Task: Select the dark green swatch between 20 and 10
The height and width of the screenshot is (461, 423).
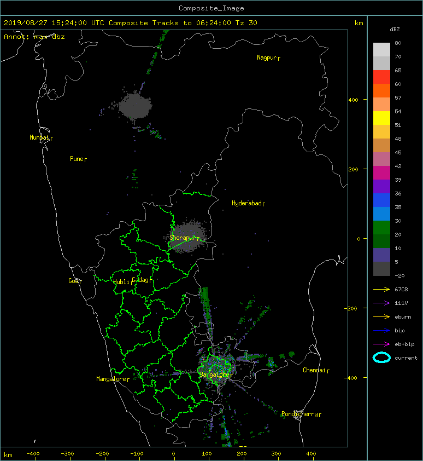Action: coord(381,241)
